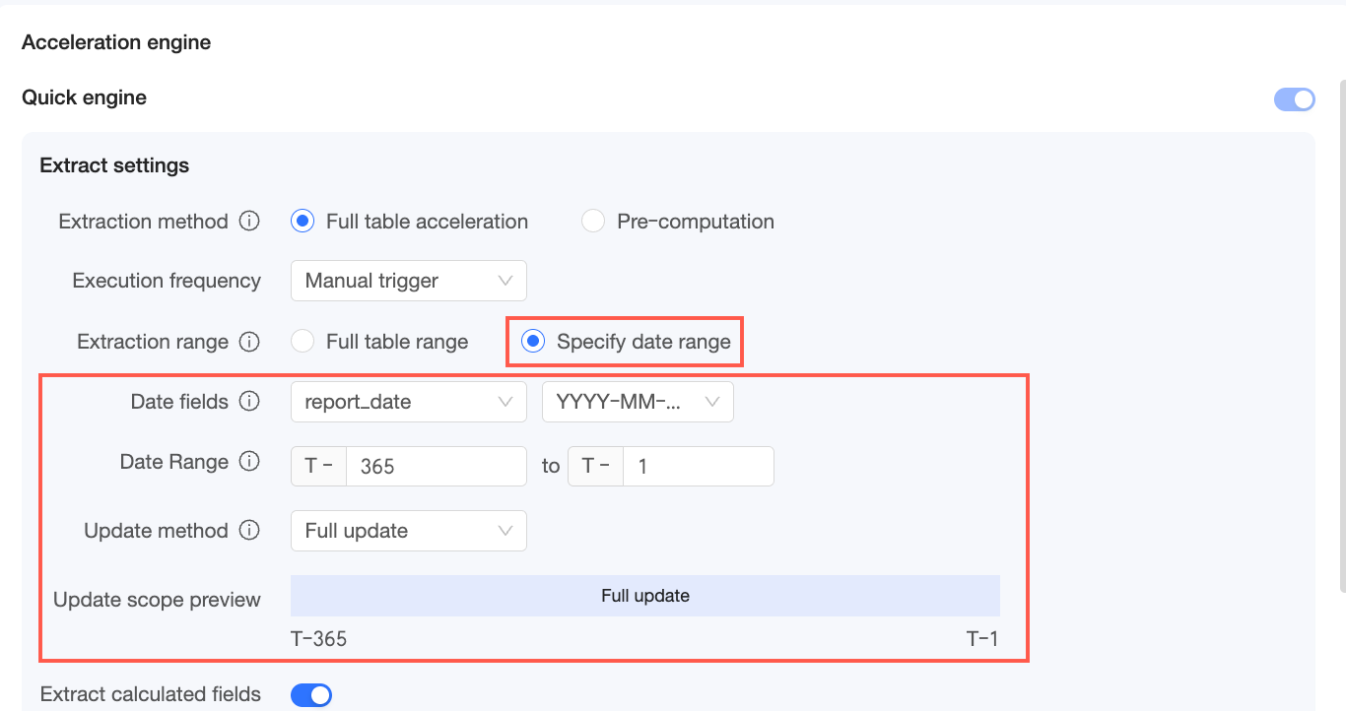1346x711 pixels.
Task: Select Pre-computation extraction method
Action: tap(593, 222)
